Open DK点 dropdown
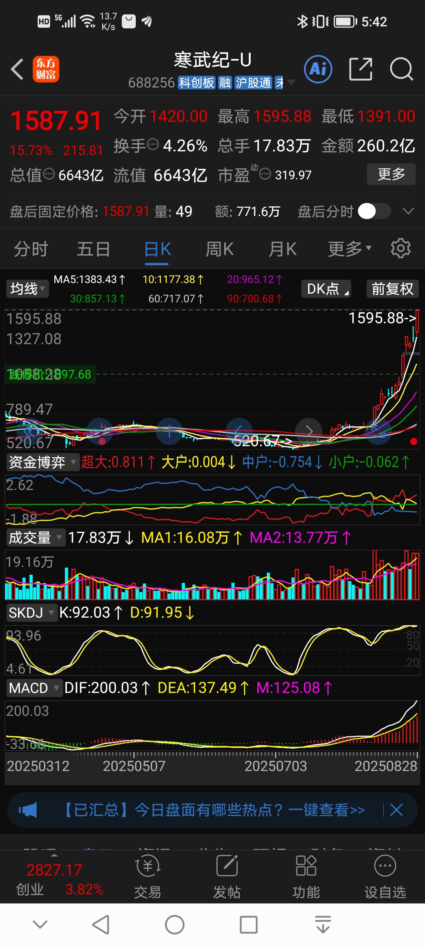 pyautogui.click(x=326, y=289)
